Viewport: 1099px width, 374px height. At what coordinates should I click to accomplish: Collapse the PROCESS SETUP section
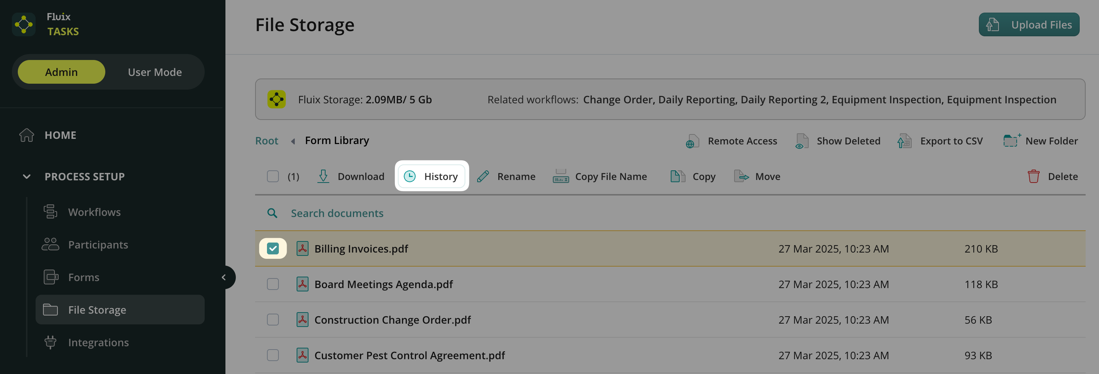pos(26,176)
